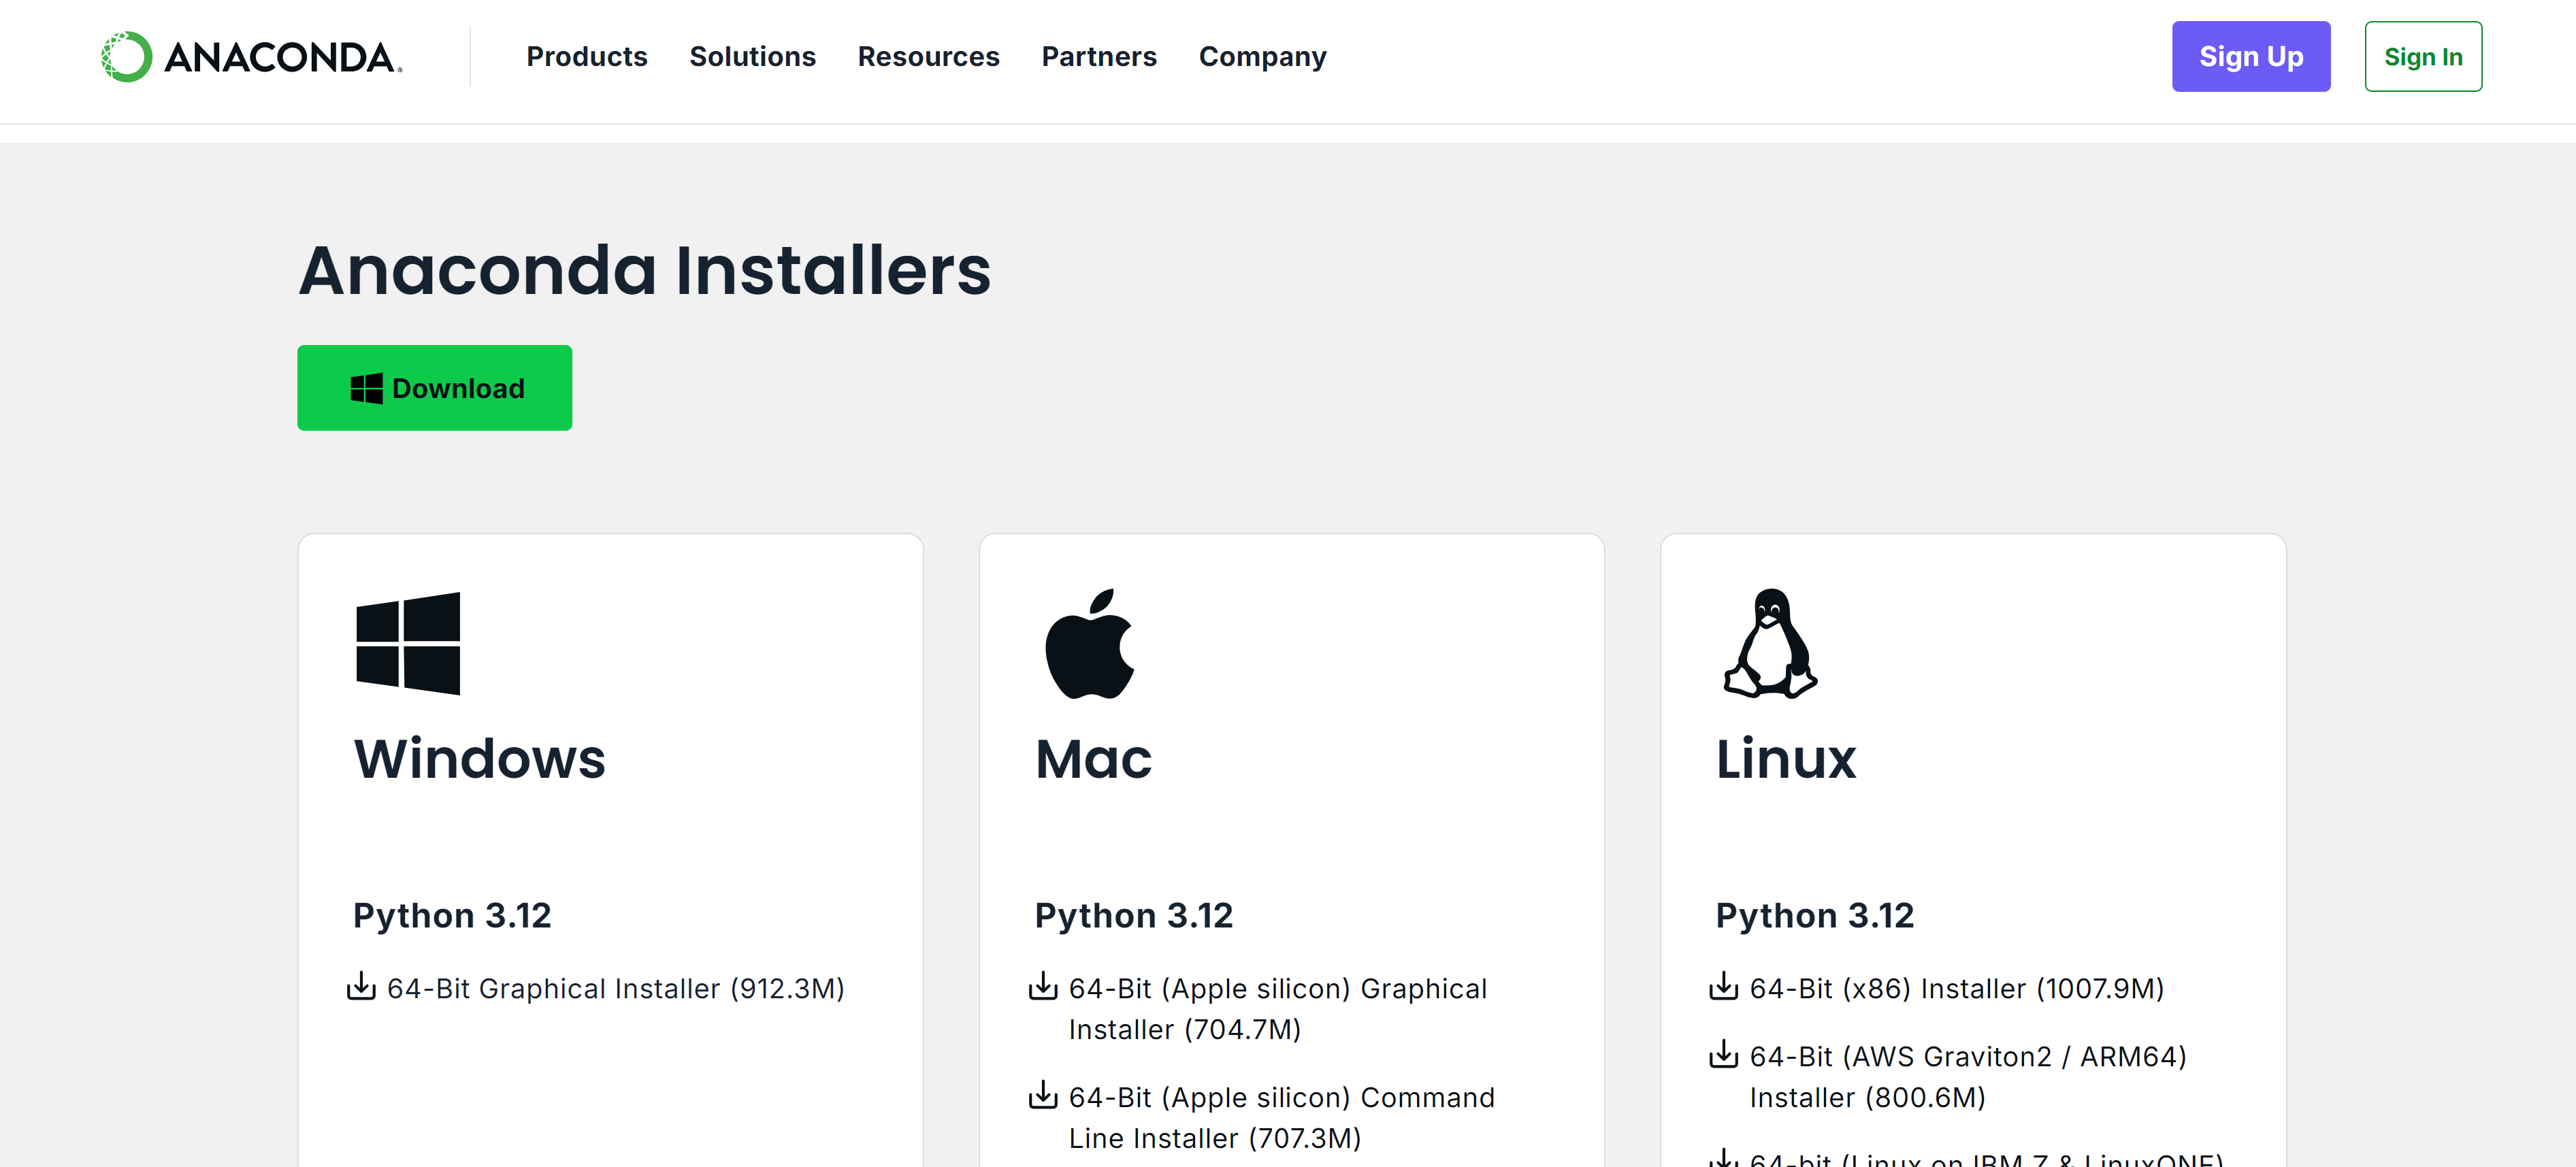
Task: Click the Apple logo icon
Action: (x=1090, y=643)
